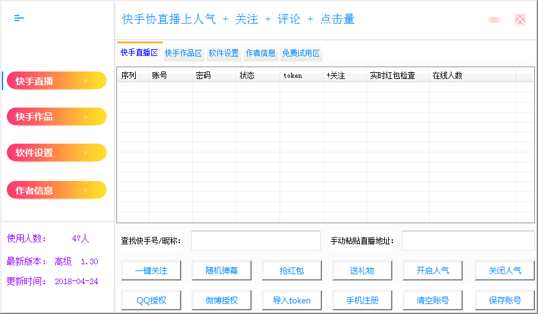The width and height of the screenshot is (538, 314).
Task: Expand the 作者信息 sidebar chevron
Action: click(x=85, y=190)
